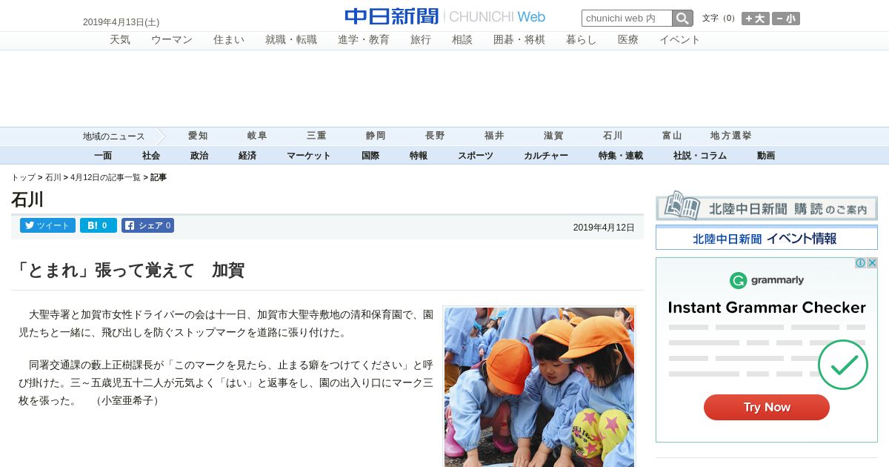The width and height of the screenshot is (889, 467).
Task: Open the Chunichi Shimbun logo homepage
Action: pyautogui.click(x=444, y=16)
